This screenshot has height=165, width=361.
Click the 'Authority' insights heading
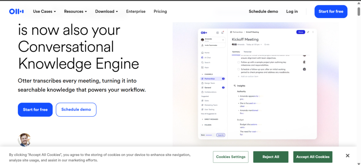pyautogui.click(x=241, y=91)
